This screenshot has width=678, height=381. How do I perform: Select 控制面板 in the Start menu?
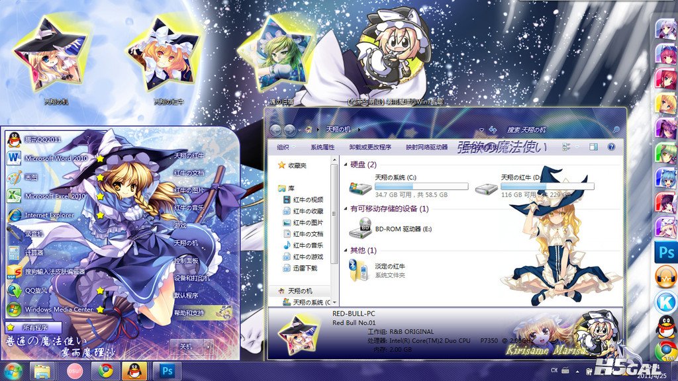click(186, 261)
